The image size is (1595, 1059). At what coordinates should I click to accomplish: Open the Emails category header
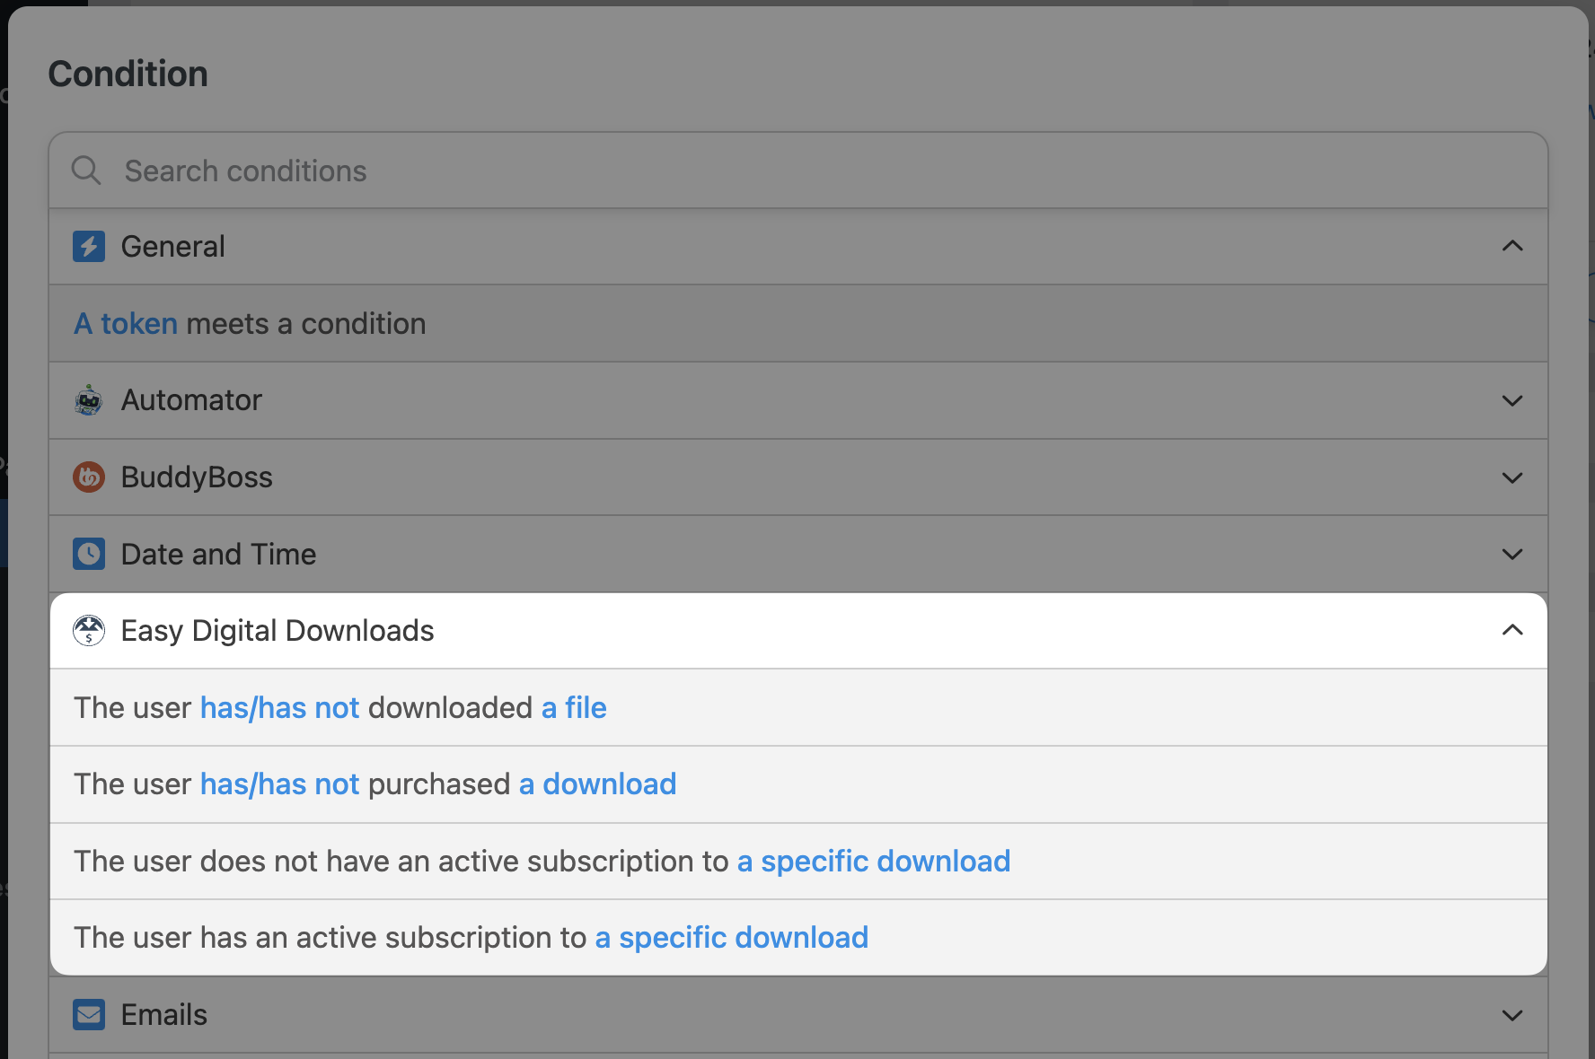pyautogui.click(x=164, y=1015)
